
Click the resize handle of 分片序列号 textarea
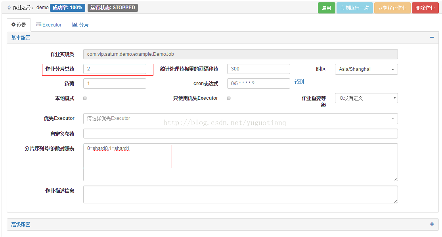point(396,179)
